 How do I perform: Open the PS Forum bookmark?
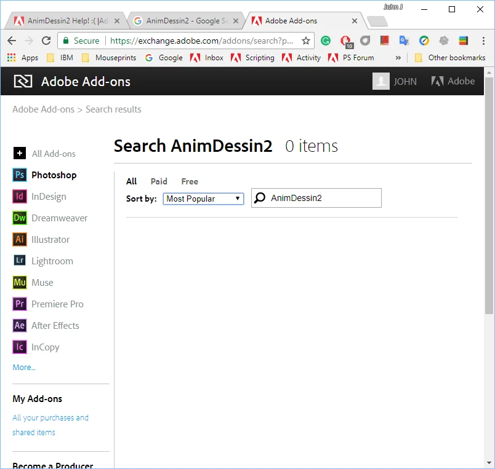(x=351, y=58)
